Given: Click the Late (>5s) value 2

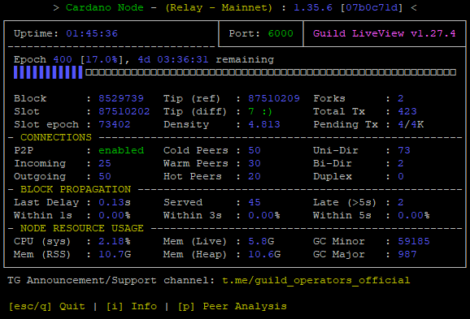Looking at the screenshot, I should pyautogui.click(x=401, y=202).
